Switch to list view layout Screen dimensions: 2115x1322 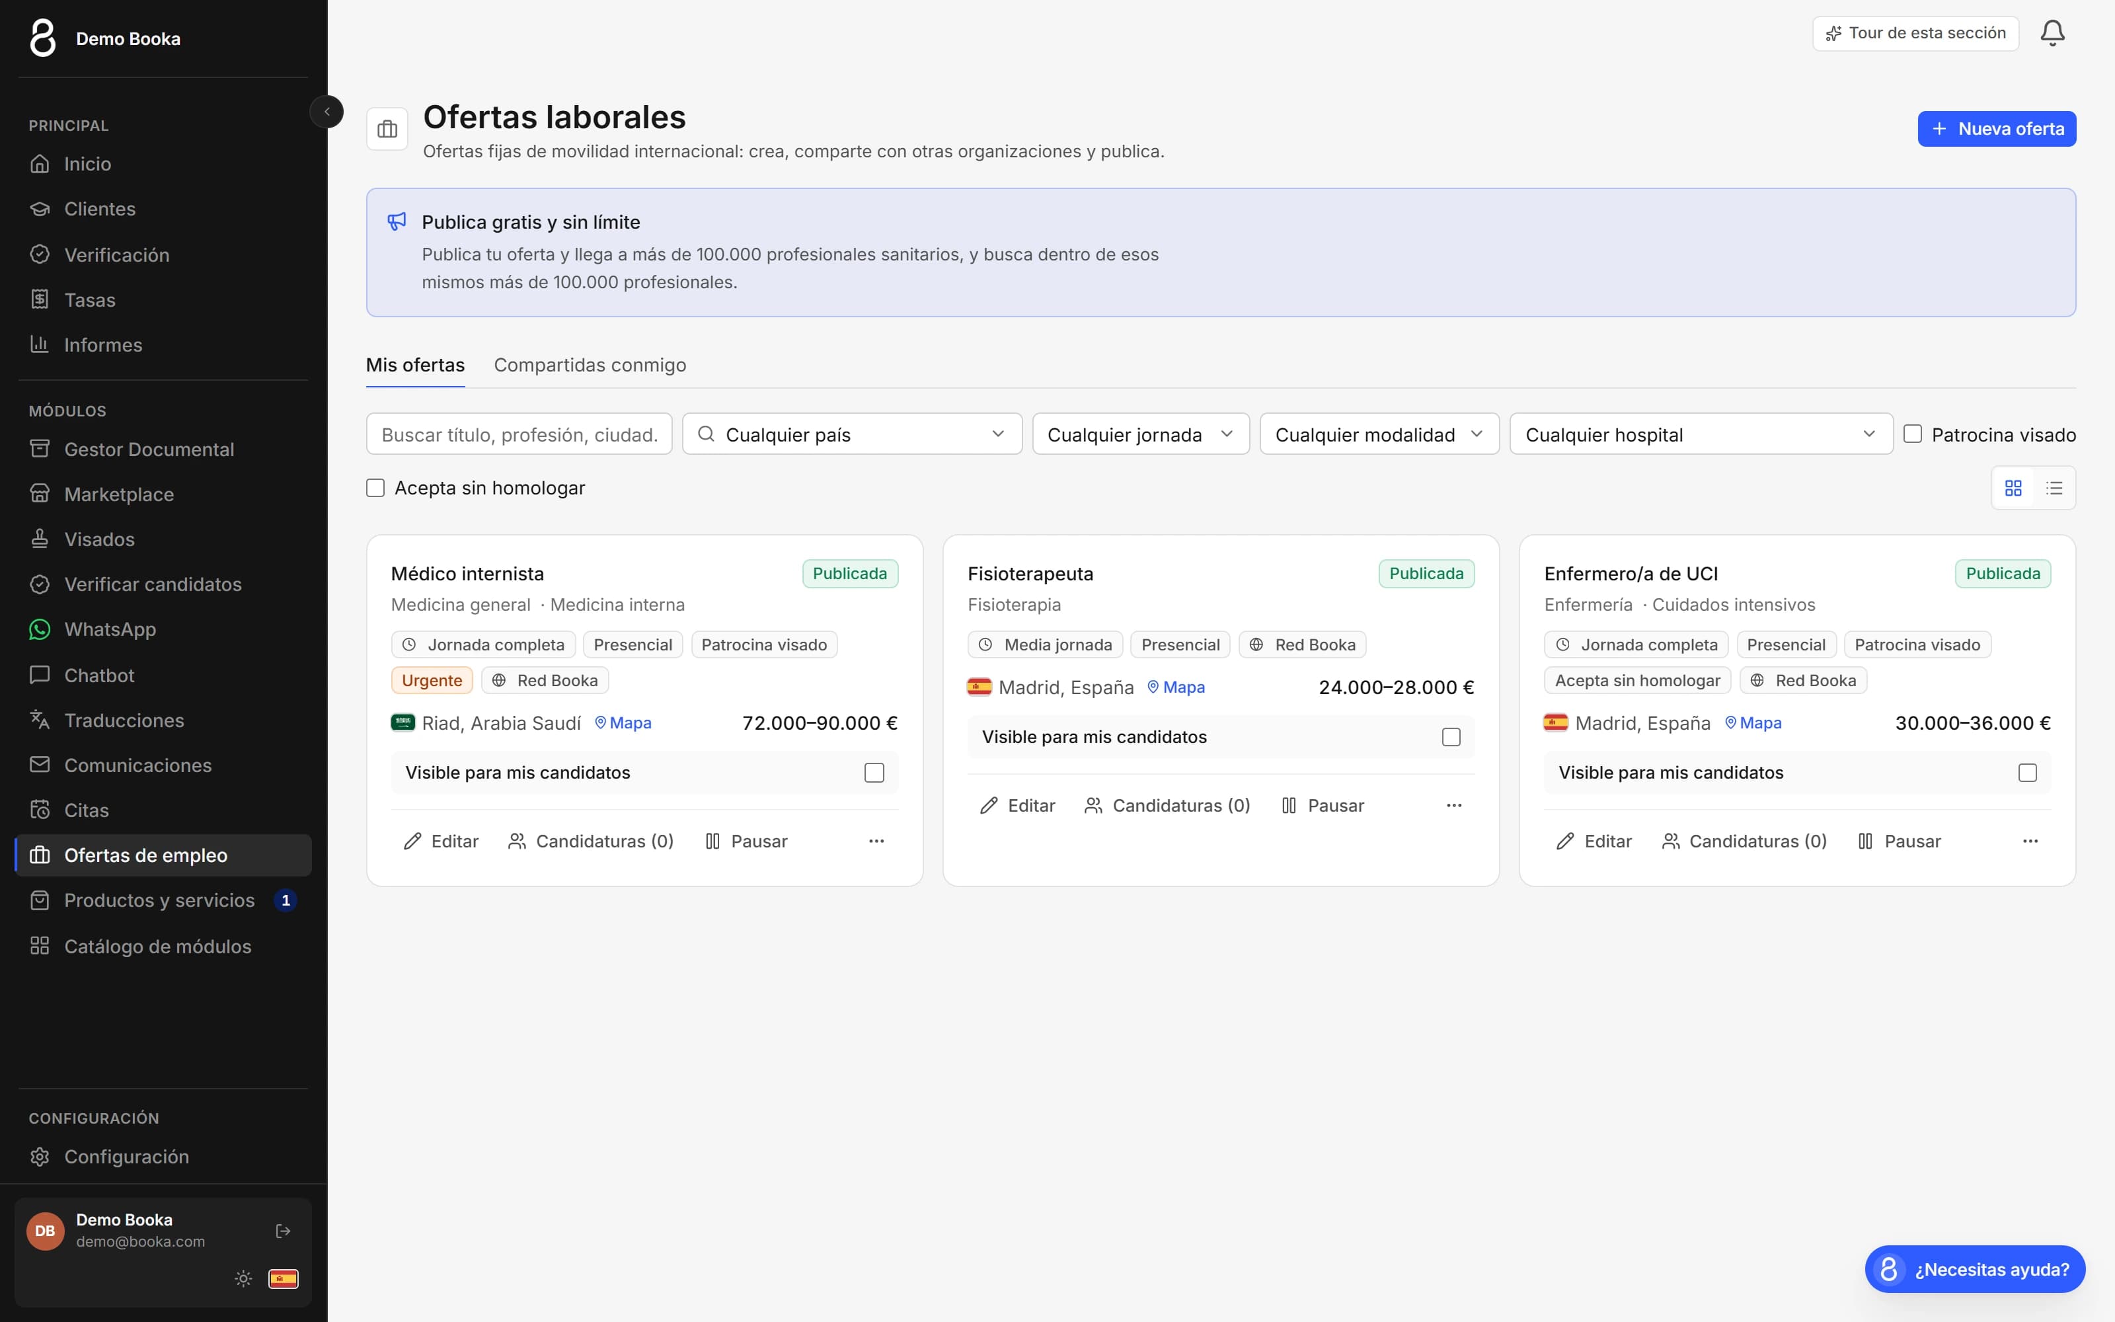2054,488
